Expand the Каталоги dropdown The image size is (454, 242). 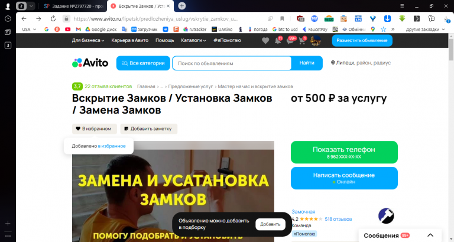(193, 40)
